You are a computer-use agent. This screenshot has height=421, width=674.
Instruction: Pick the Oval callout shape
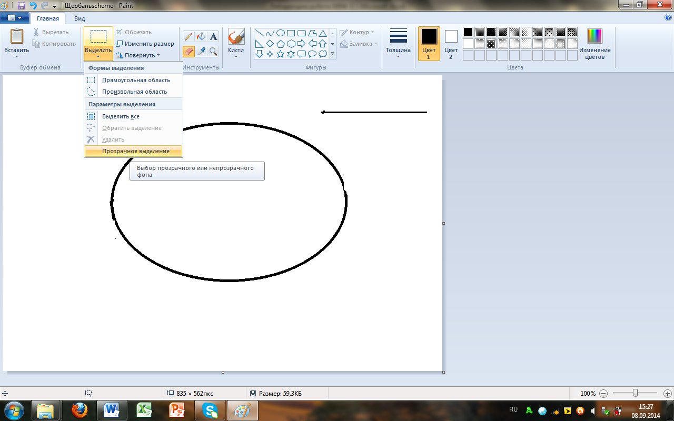(312, 54)
